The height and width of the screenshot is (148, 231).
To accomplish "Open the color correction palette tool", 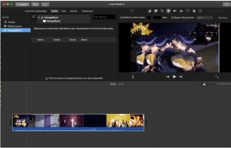I will point(156,11).
